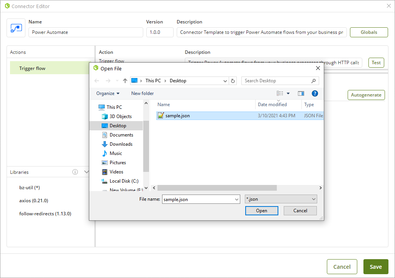Viewport: 395px width, 278px height.
Task: Click the sample.json file icon
Action: coord(161,115)
